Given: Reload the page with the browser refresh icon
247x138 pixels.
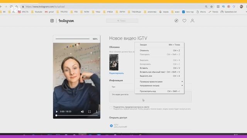Looking at the screenshot, I should point(11,7).
